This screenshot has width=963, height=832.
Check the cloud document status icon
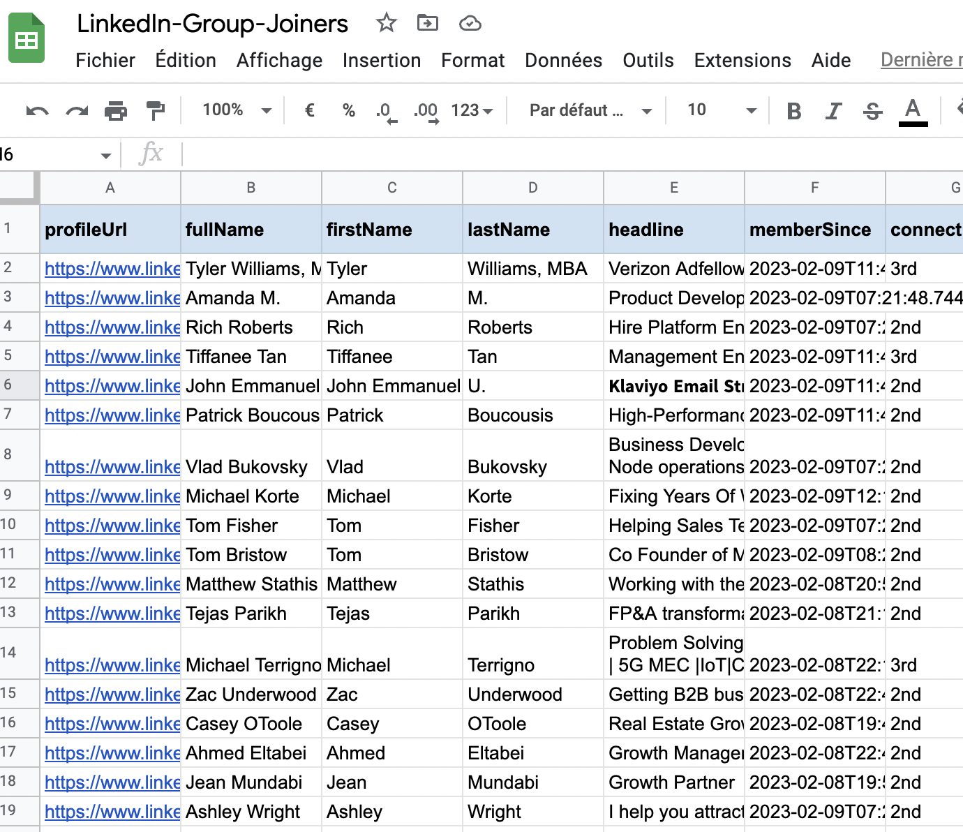click(470, 24)
